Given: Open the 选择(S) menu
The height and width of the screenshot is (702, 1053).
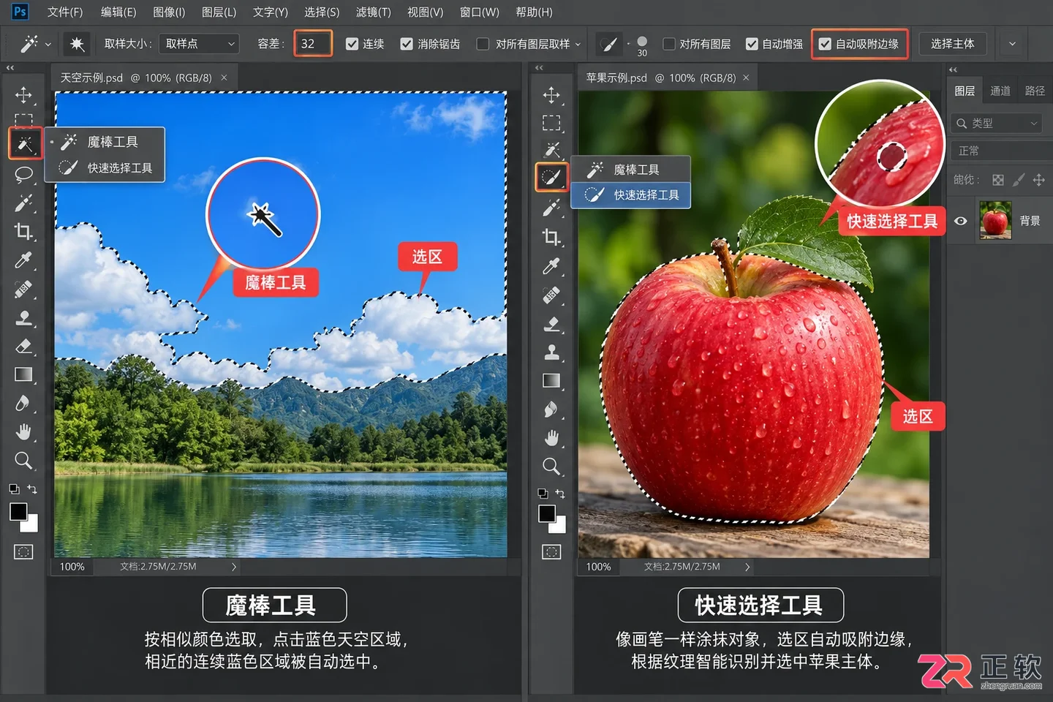Looking at the screenshot, I should click(322, 12).
